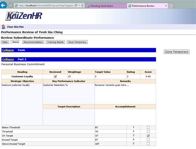Image resolution: width=196 pixels, height=149 pixels.
Task: Untick the On Target rating checkbox
Action: click(148, 135)
